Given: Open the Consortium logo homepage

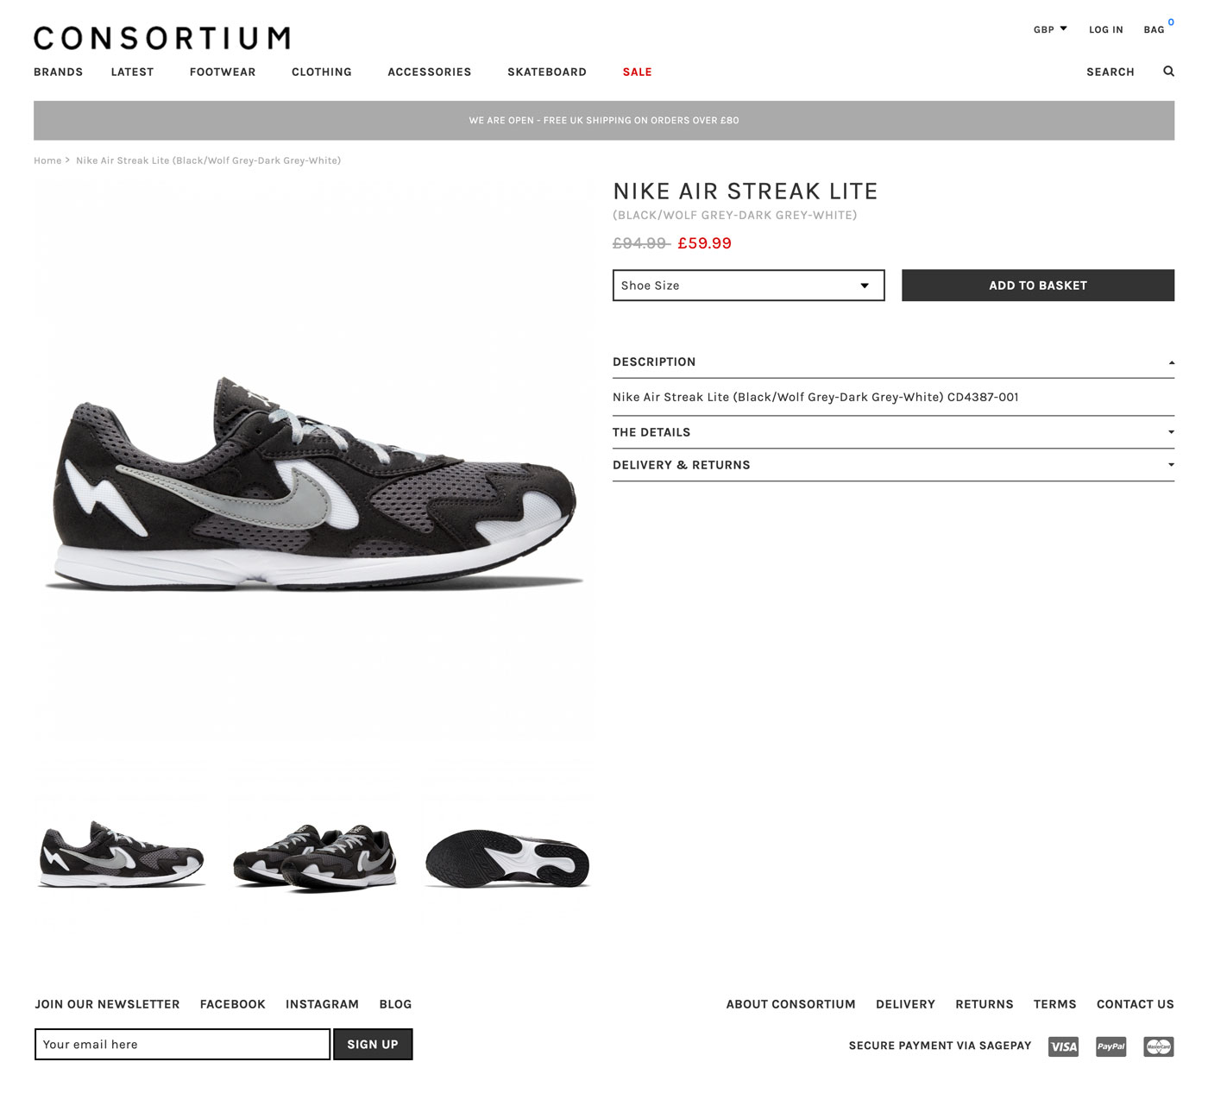Looking at the screenshot, I should 161,38.
